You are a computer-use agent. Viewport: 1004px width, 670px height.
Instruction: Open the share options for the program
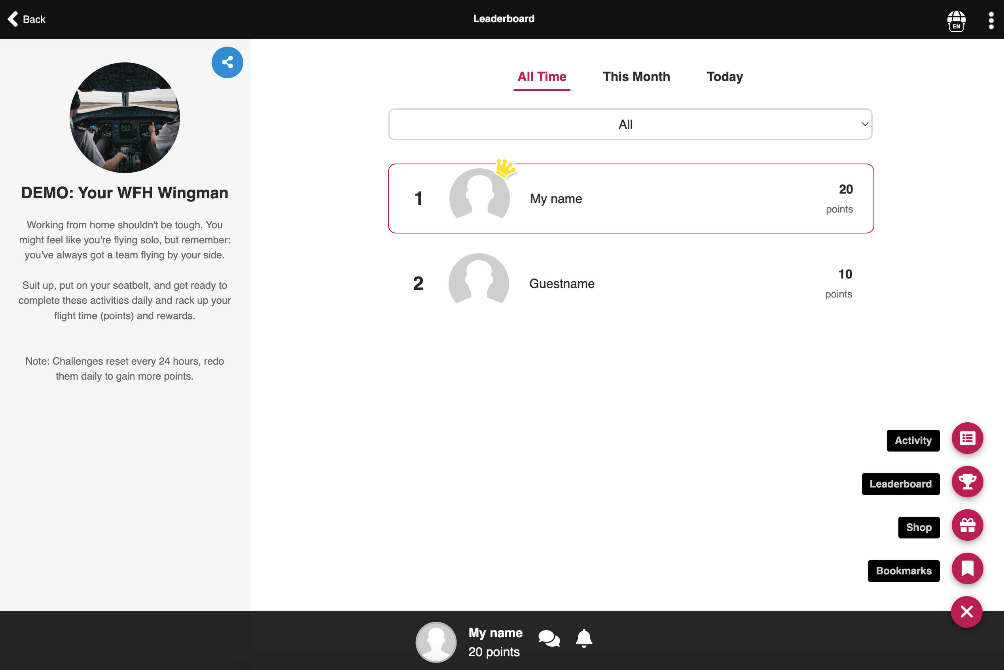(227, 62)
